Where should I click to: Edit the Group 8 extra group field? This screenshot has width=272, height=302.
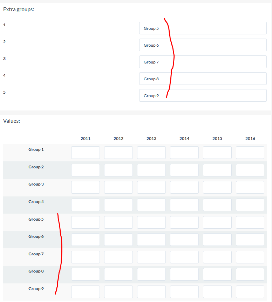[203, 79]
